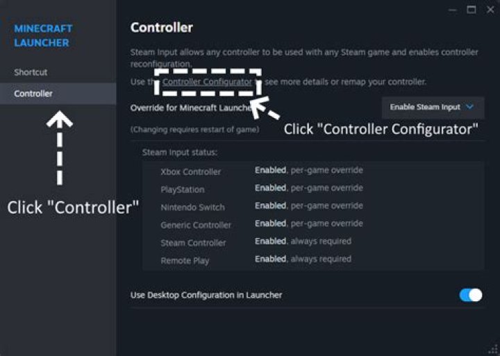Toggle Use Desktop Configuration in Launcher switch
The height and width of the screenshot is (356, 500).
(470, 295)
